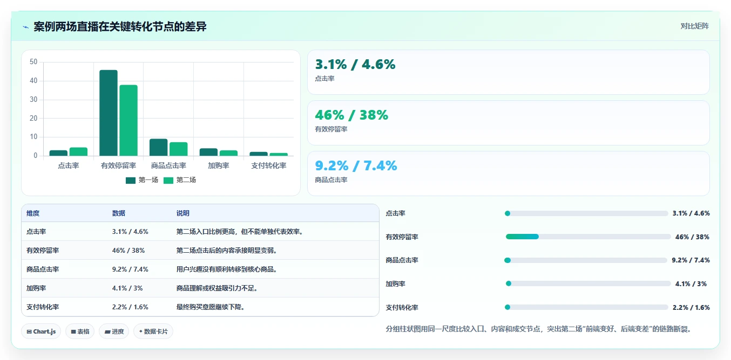This screenshot has width=731, height=360.
Task: Click the 第二场 bar for 有效停留率
Action: pyautogui.click(x=128, y=121)
